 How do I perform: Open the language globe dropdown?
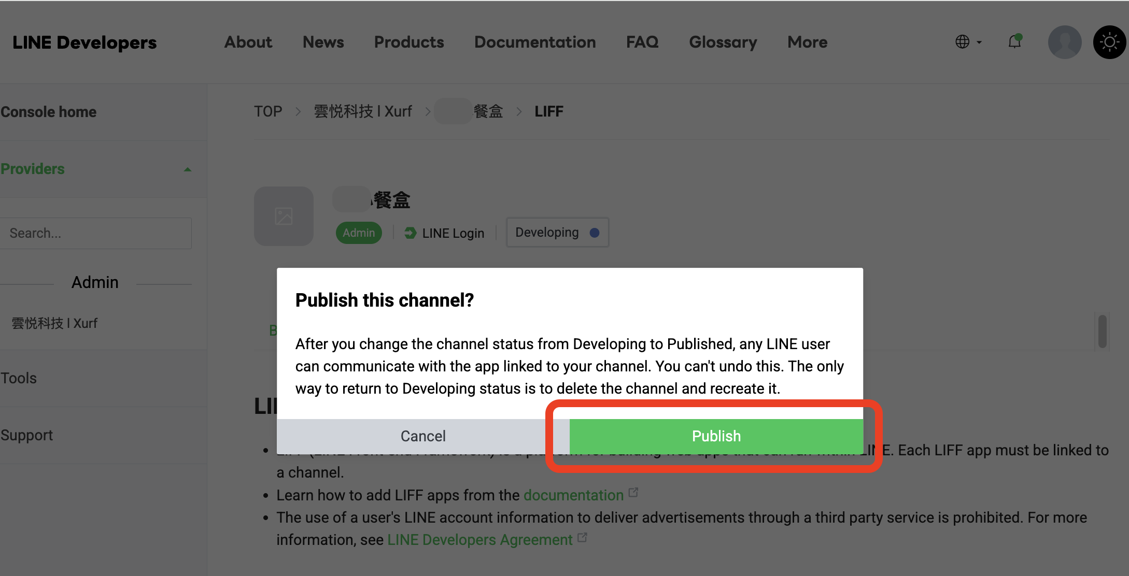click(x=968, y=42)
